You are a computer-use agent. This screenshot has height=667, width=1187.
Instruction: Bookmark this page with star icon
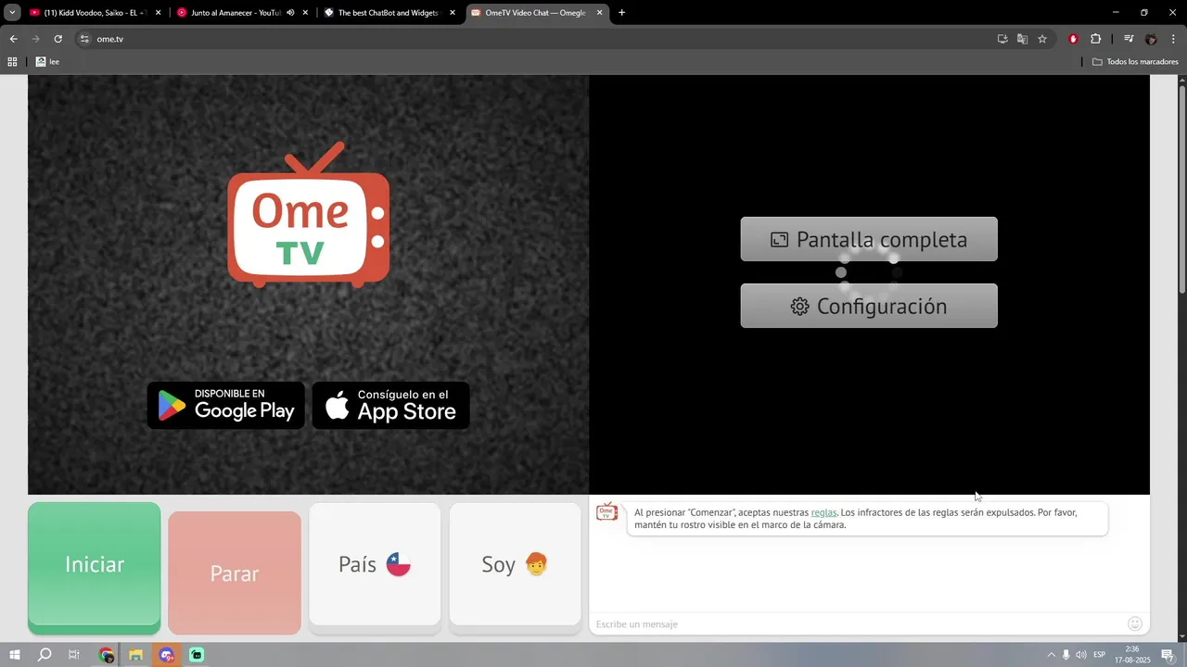pos(1042,39)
